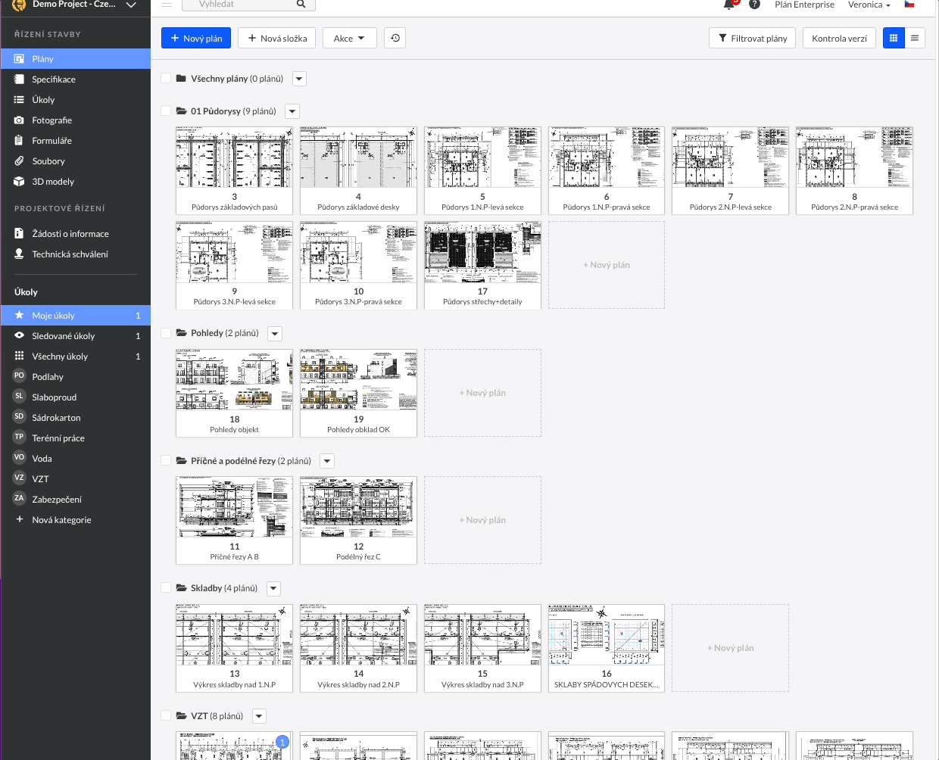Open the Akce dropdown menu
Image resolution: width=939 pixels, height=760 pixels.
point(349,38)
